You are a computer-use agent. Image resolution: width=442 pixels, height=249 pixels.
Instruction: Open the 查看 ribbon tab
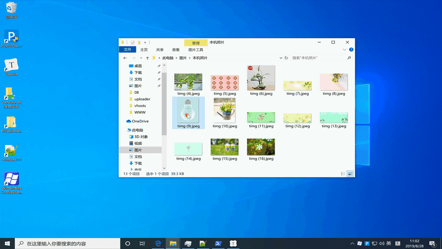click(176, 50)
